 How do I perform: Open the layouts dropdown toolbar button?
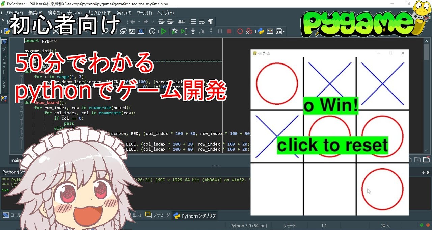(x=280, y=31)
